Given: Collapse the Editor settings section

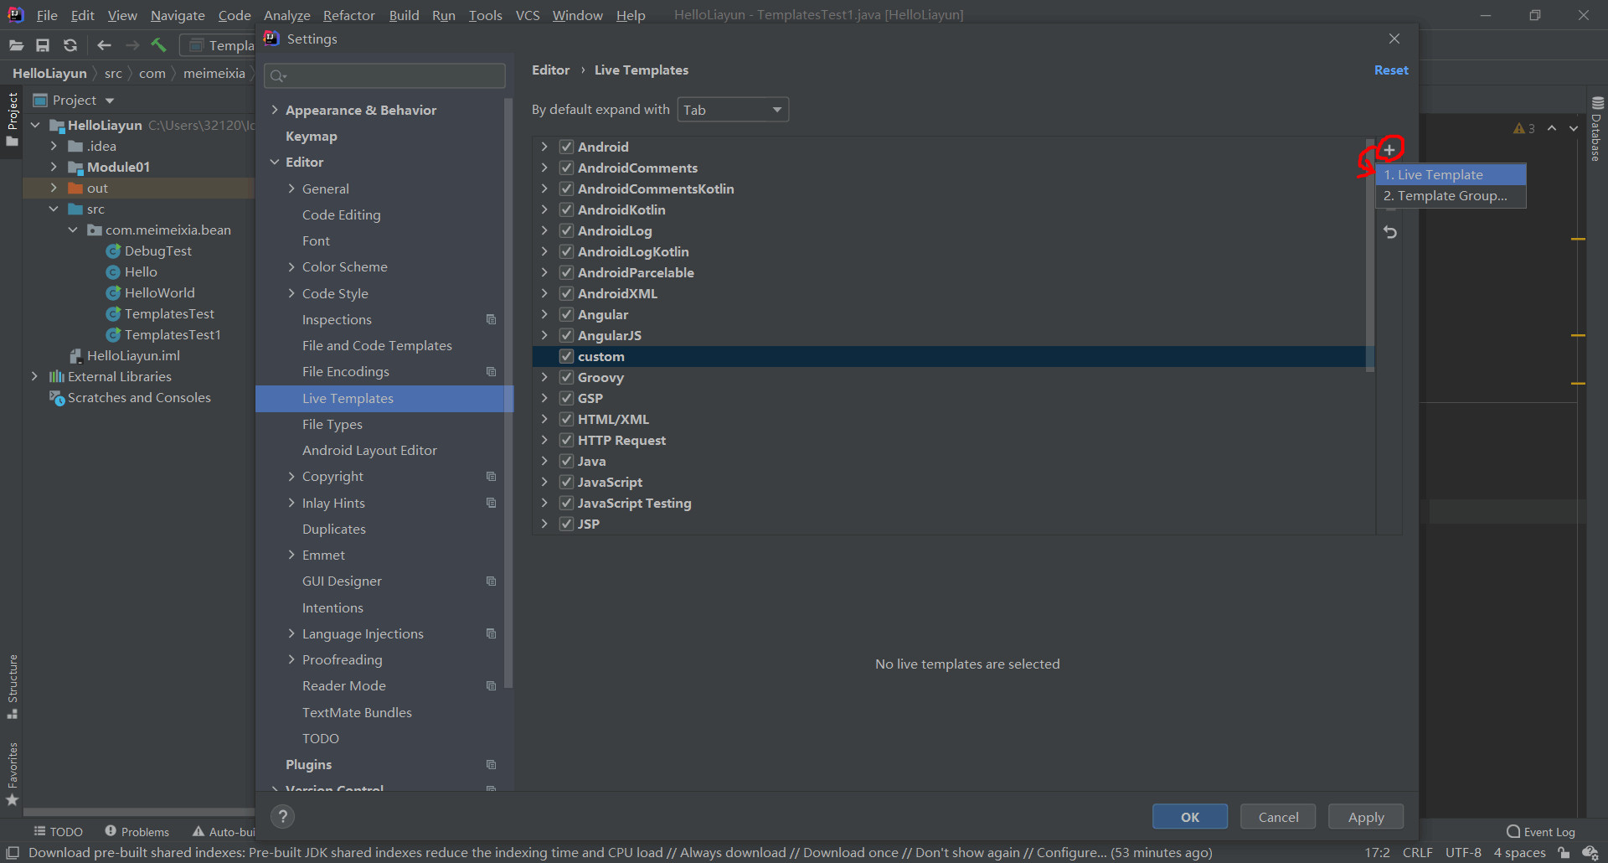Looking at the screenshot, I should tap(275, 162).
